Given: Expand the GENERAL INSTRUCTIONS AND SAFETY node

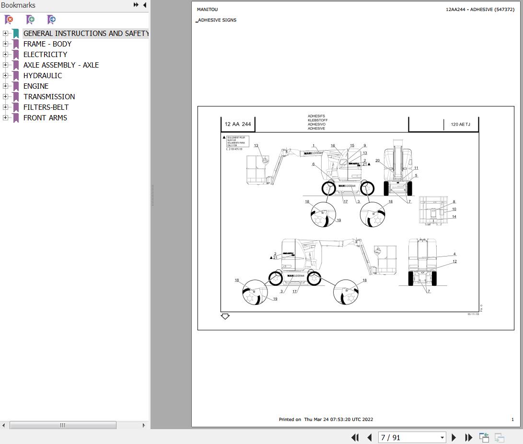Looking at the screenshot, I should tap(5, 34).
